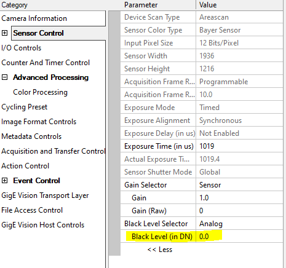Image resolution: width=286 pixels, height=268 pixels.
Task: Select I/O Controls category
Action: point(22,48)
